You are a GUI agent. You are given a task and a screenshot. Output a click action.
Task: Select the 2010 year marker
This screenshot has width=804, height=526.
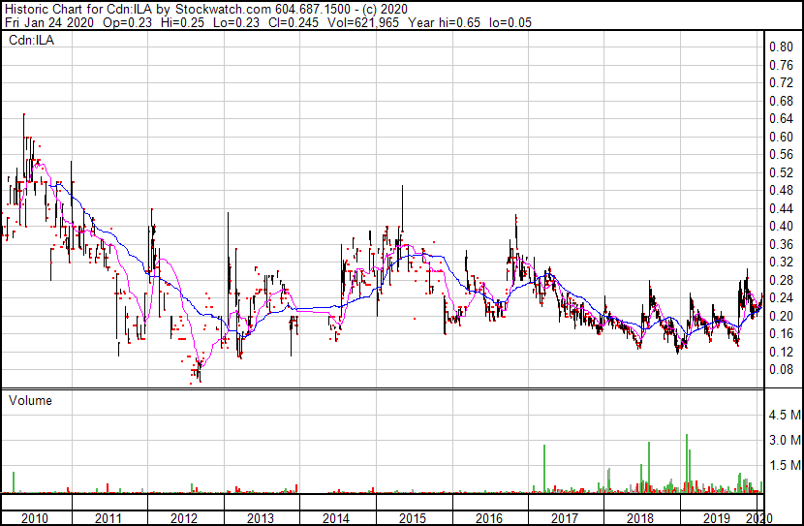click(33, 518)
